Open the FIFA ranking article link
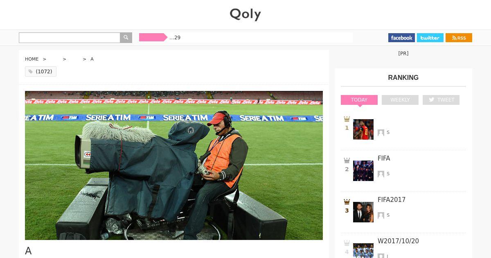The height and width of the screenshot is (258, 491). tap(384, 158)
